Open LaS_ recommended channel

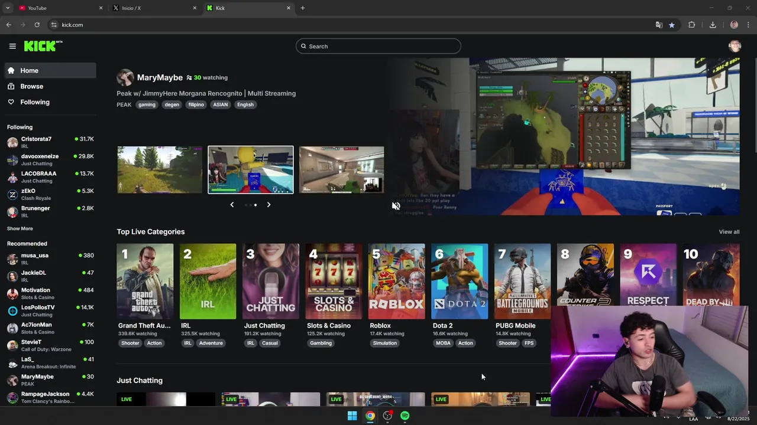pos(50,362)
